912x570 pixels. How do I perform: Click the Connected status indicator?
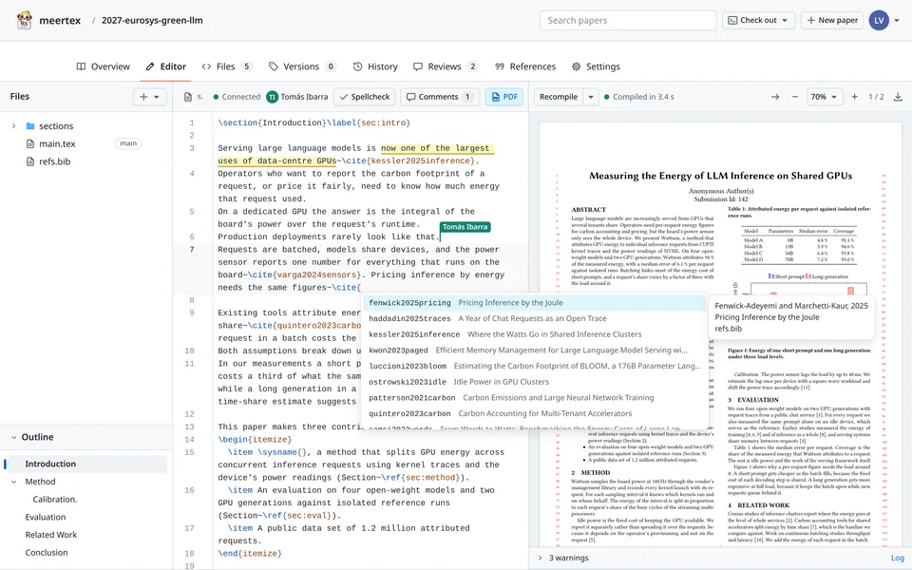[237, 97]
